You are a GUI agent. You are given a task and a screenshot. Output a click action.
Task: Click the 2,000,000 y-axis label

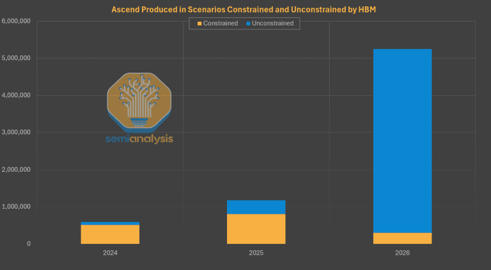click(x=16, y=170)
